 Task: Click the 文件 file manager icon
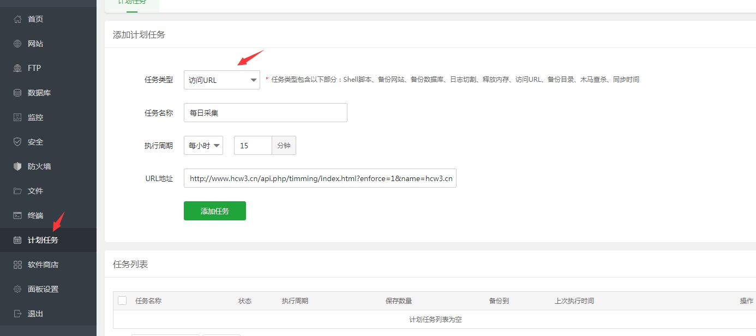click(18, 190)
